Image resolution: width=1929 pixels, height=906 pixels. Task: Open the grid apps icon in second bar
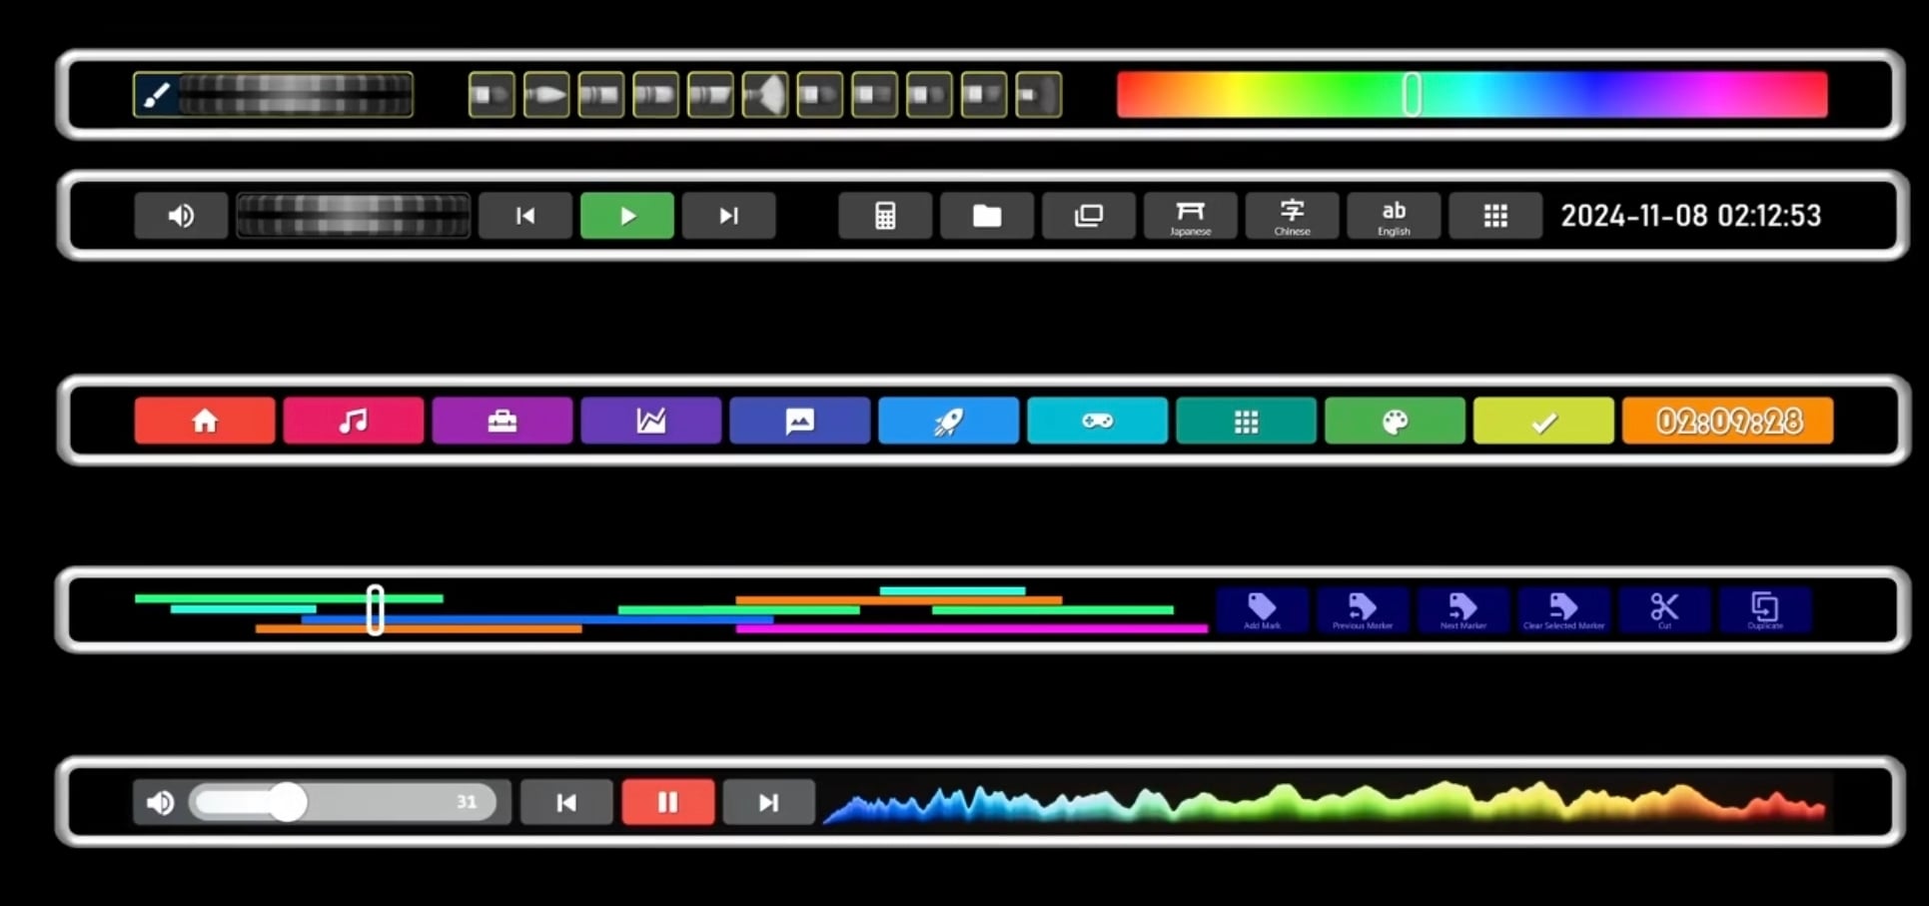[x=1495, y=216]
